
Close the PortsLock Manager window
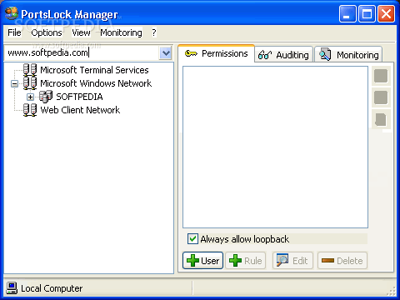click(x=386, y=13)
